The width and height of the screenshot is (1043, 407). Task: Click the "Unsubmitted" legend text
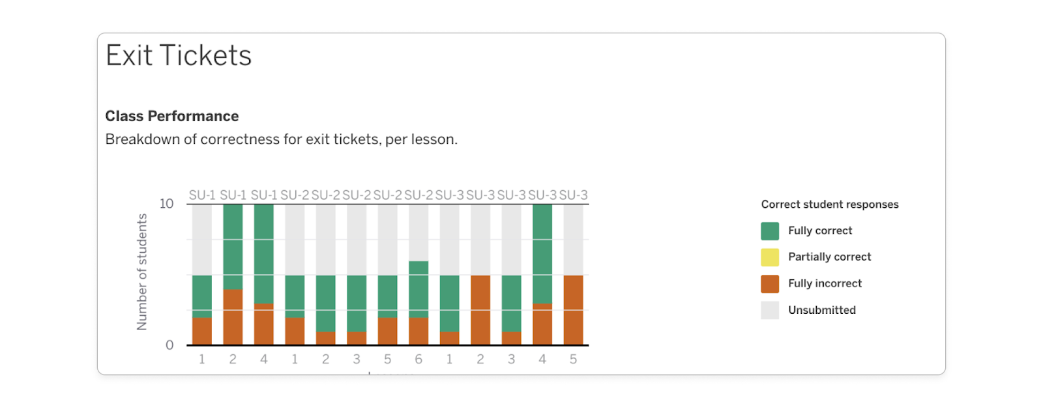[821, 310]
